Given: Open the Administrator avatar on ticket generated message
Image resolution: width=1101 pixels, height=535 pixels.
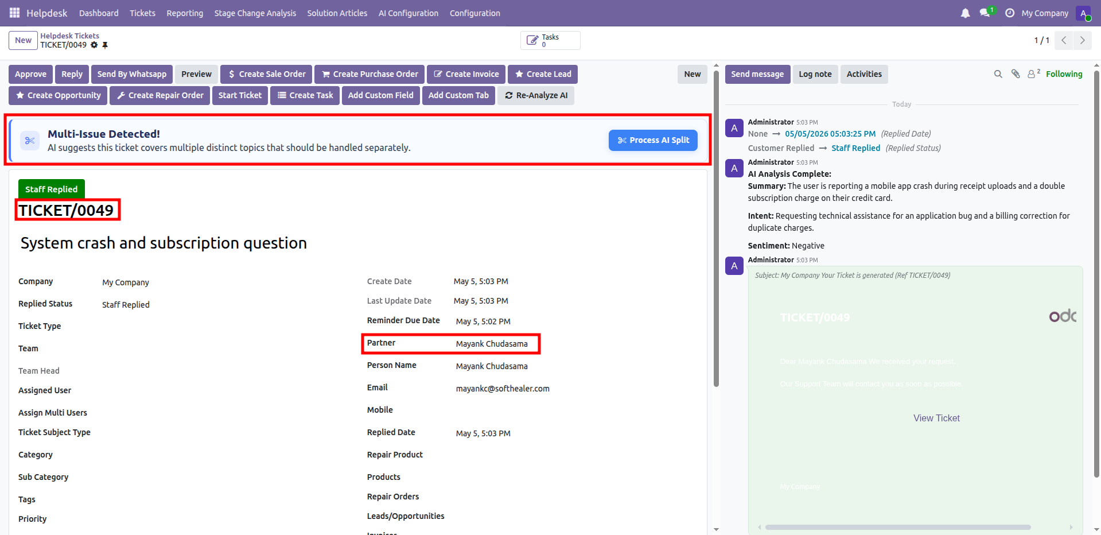Looking at the screenshot, I should click(734, 266).
